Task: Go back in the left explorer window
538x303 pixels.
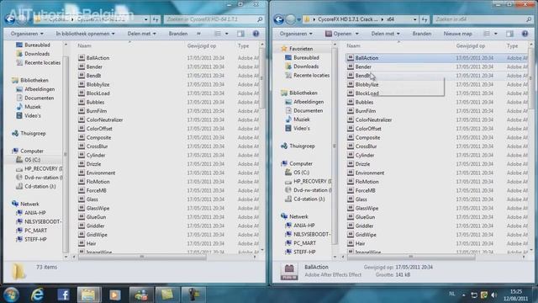Action: tap(10, 19)
